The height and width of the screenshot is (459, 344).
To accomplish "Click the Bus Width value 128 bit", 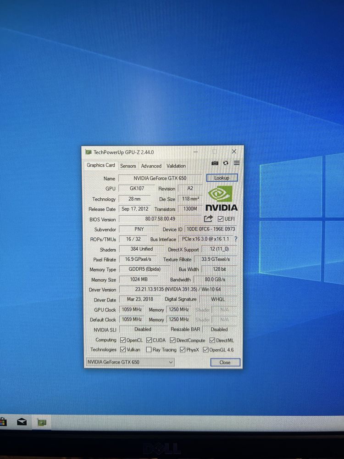I will pos(219,269).
